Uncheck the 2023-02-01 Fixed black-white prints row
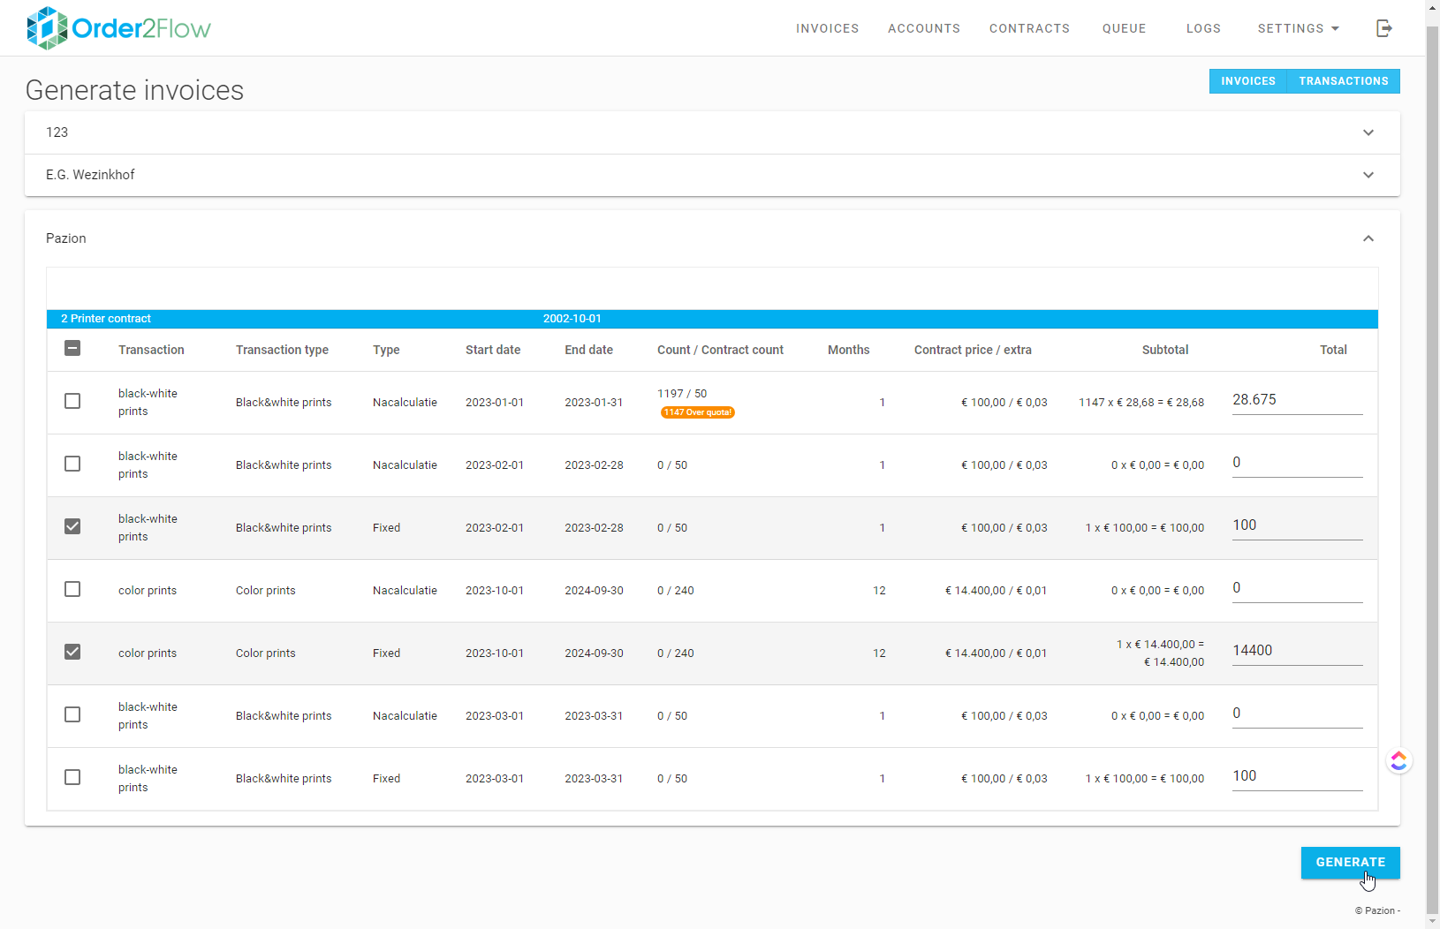Viewport: 1440px width, 929px height. [72, 526]
